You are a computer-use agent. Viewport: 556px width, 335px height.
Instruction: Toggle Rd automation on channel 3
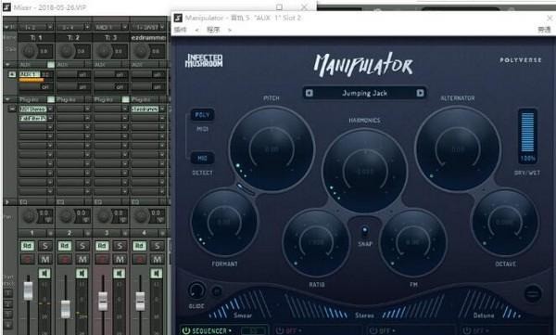tap(102, 246)
